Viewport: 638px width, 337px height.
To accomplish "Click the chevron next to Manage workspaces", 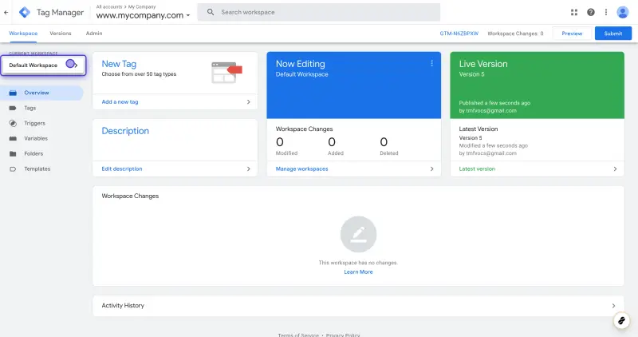I will 431,168.
